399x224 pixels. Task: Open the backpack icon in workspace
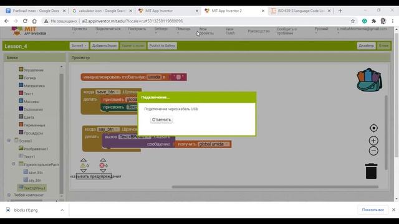coord(369,80)
